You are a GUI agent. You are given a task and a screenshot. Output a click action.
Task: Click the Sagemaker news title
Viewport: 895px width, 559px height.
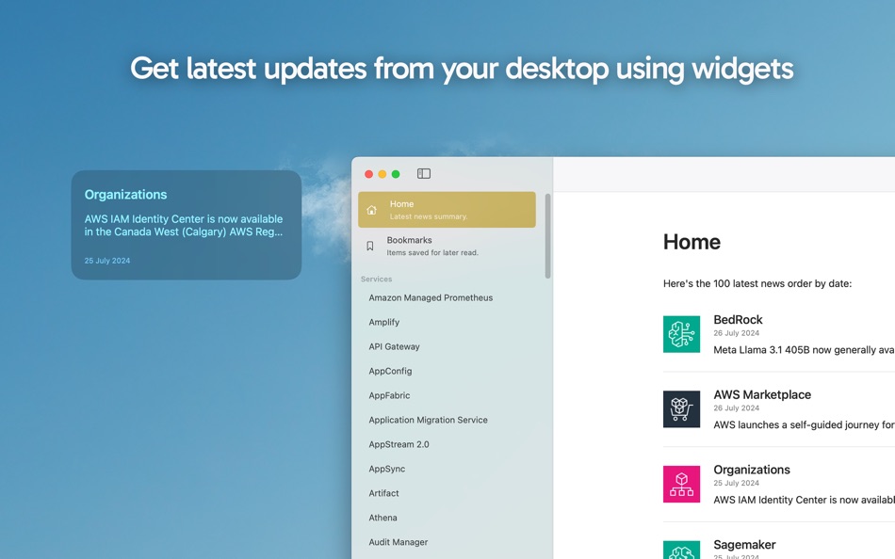point(744,545)
